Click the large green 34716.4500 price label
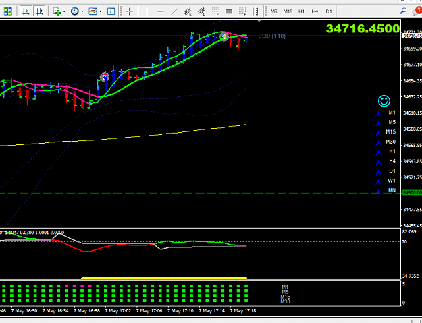Viewport: 422px width, 323px height. tap(363, 28)
